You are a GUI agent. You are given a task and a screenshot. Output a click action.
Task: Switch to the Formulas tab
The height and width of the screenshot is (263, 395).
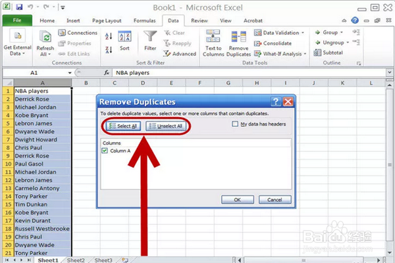[x=144, y=20]
